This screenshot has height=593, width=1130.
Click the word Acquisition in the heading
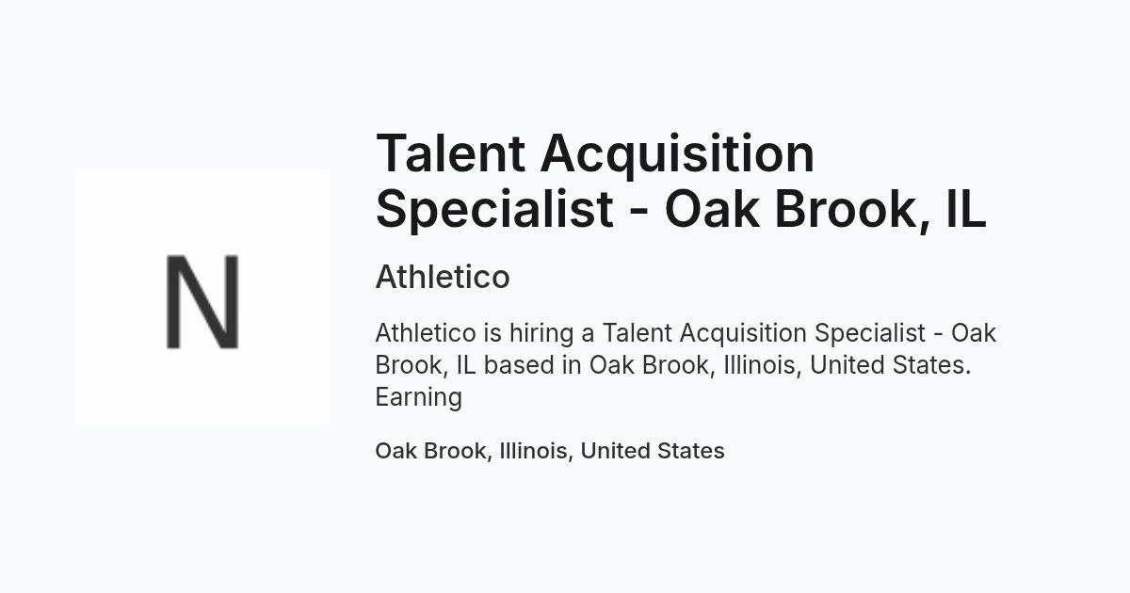tap(678, 155)
